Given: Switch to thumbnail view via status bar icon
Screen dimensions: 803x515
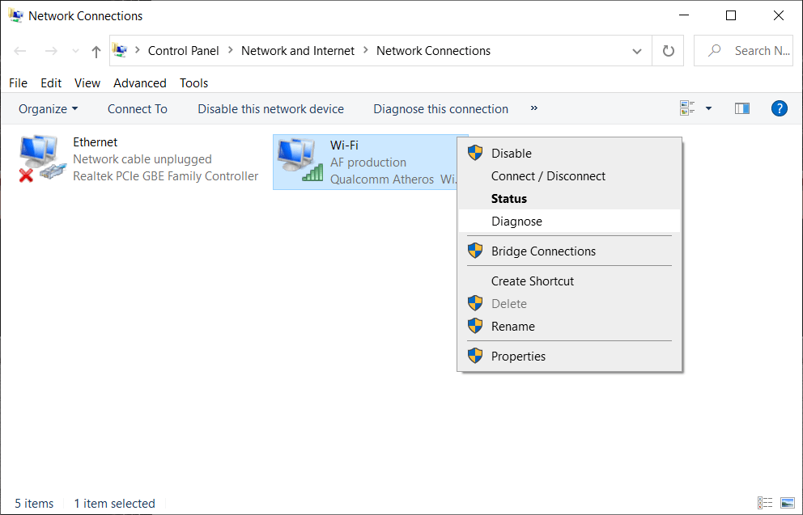Looking at the screenshot, I should [x=788, y=503].
